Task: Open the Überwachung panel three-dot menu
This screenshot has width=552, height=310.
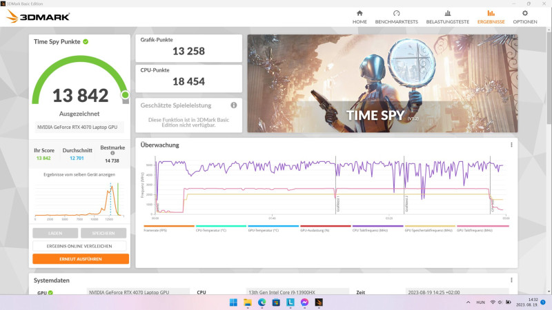Action: pyautogui.click(x=511, y=145)
